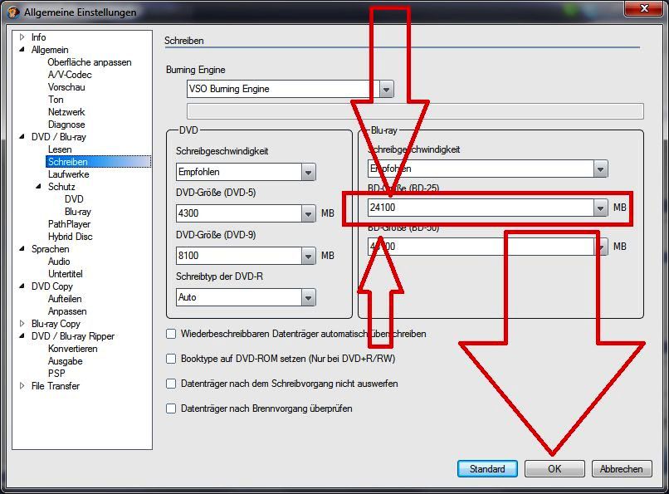Image resolution: width=669 pixels, height=494 pixels.
Task: Open Konvertieren settings page
Action: (x=73, y=349)
